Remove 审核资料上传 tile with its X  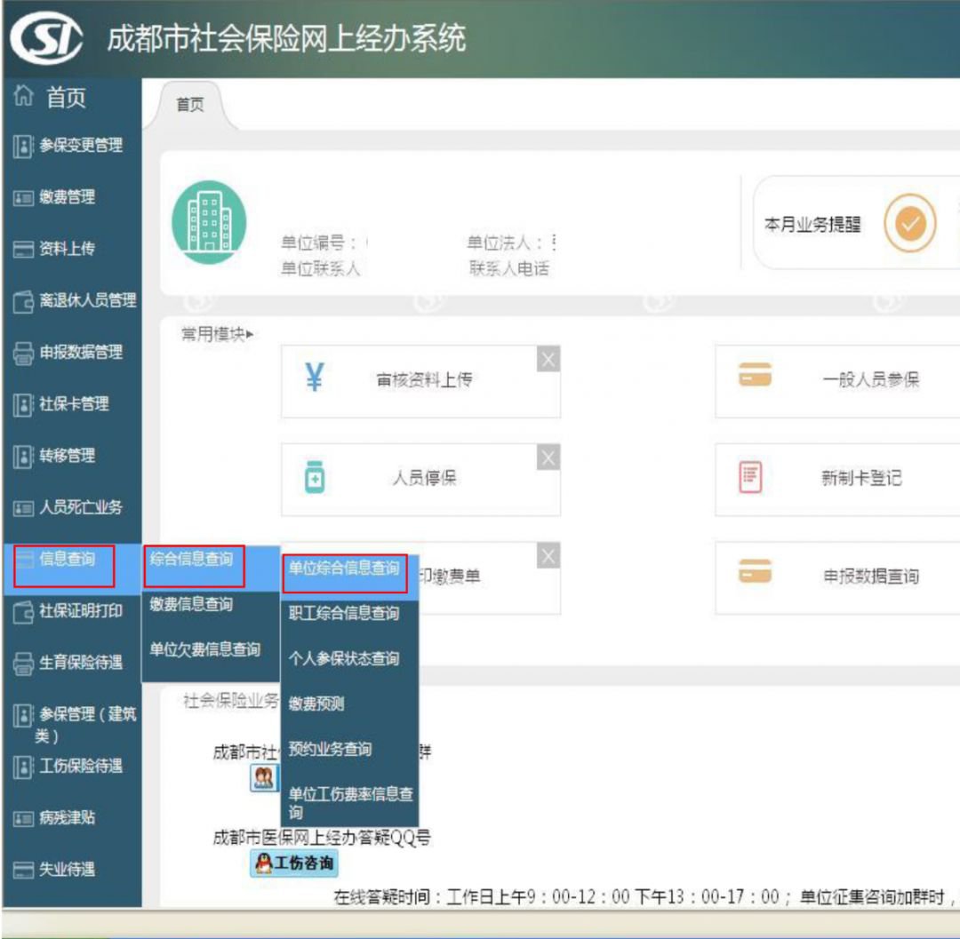(548, 359)
